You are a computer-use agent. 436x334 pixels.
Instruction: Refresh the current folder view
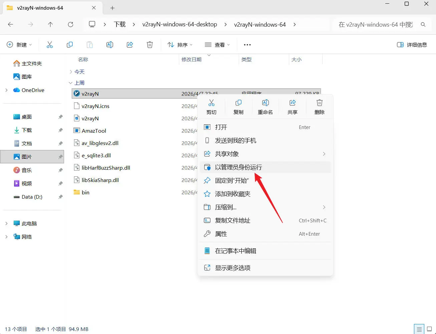[70, 24]
